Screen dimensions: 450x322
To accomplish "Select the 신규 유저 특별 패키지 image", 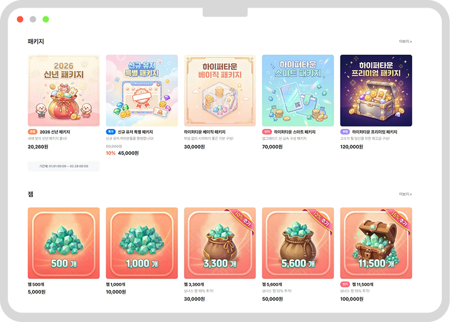I will (x=142, y=91).
